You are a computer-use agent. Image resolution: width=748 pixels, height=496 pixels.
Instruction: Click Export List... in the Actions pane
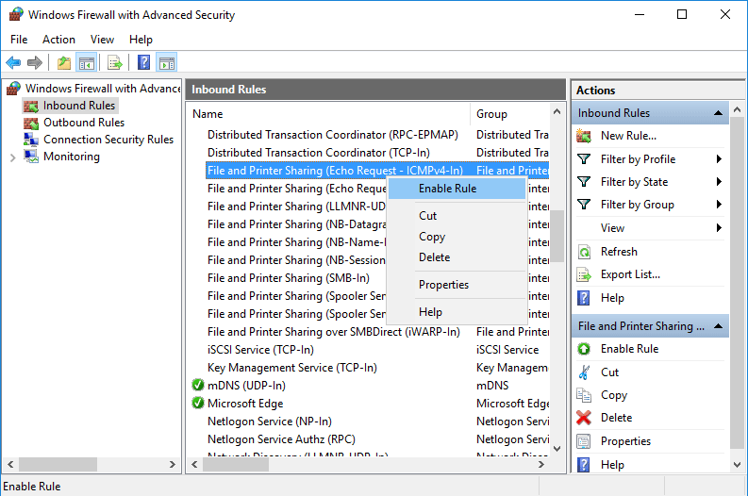(x=630, y=274)
